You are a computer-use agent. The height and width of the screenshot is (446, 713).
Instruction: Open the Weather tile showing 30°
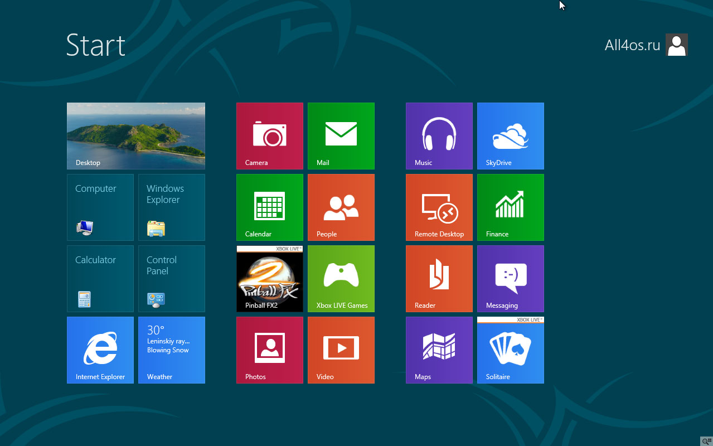[172, 350]
